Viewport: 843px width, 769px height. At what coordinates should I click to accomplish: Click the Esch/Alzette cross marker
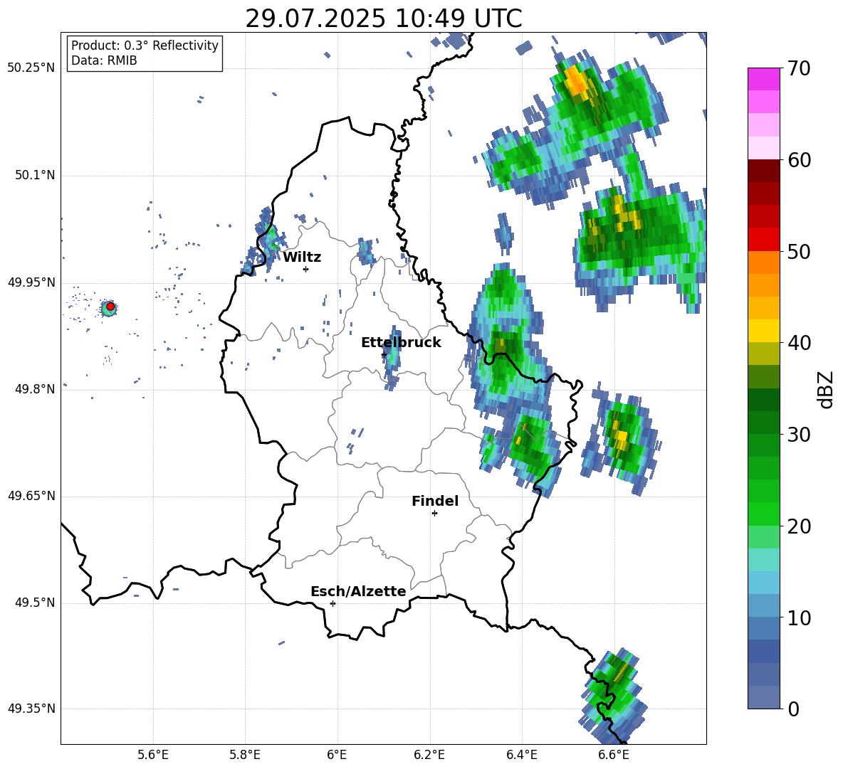333,603
